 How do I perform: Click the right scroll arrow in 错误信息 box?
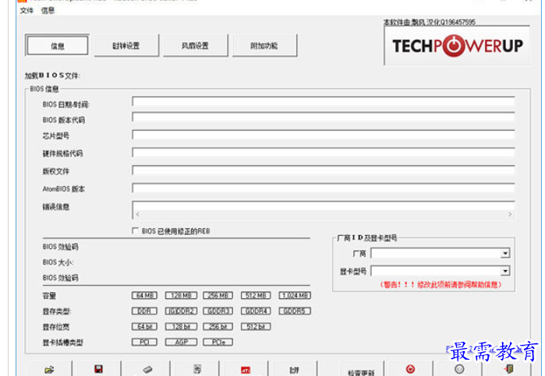510,214
